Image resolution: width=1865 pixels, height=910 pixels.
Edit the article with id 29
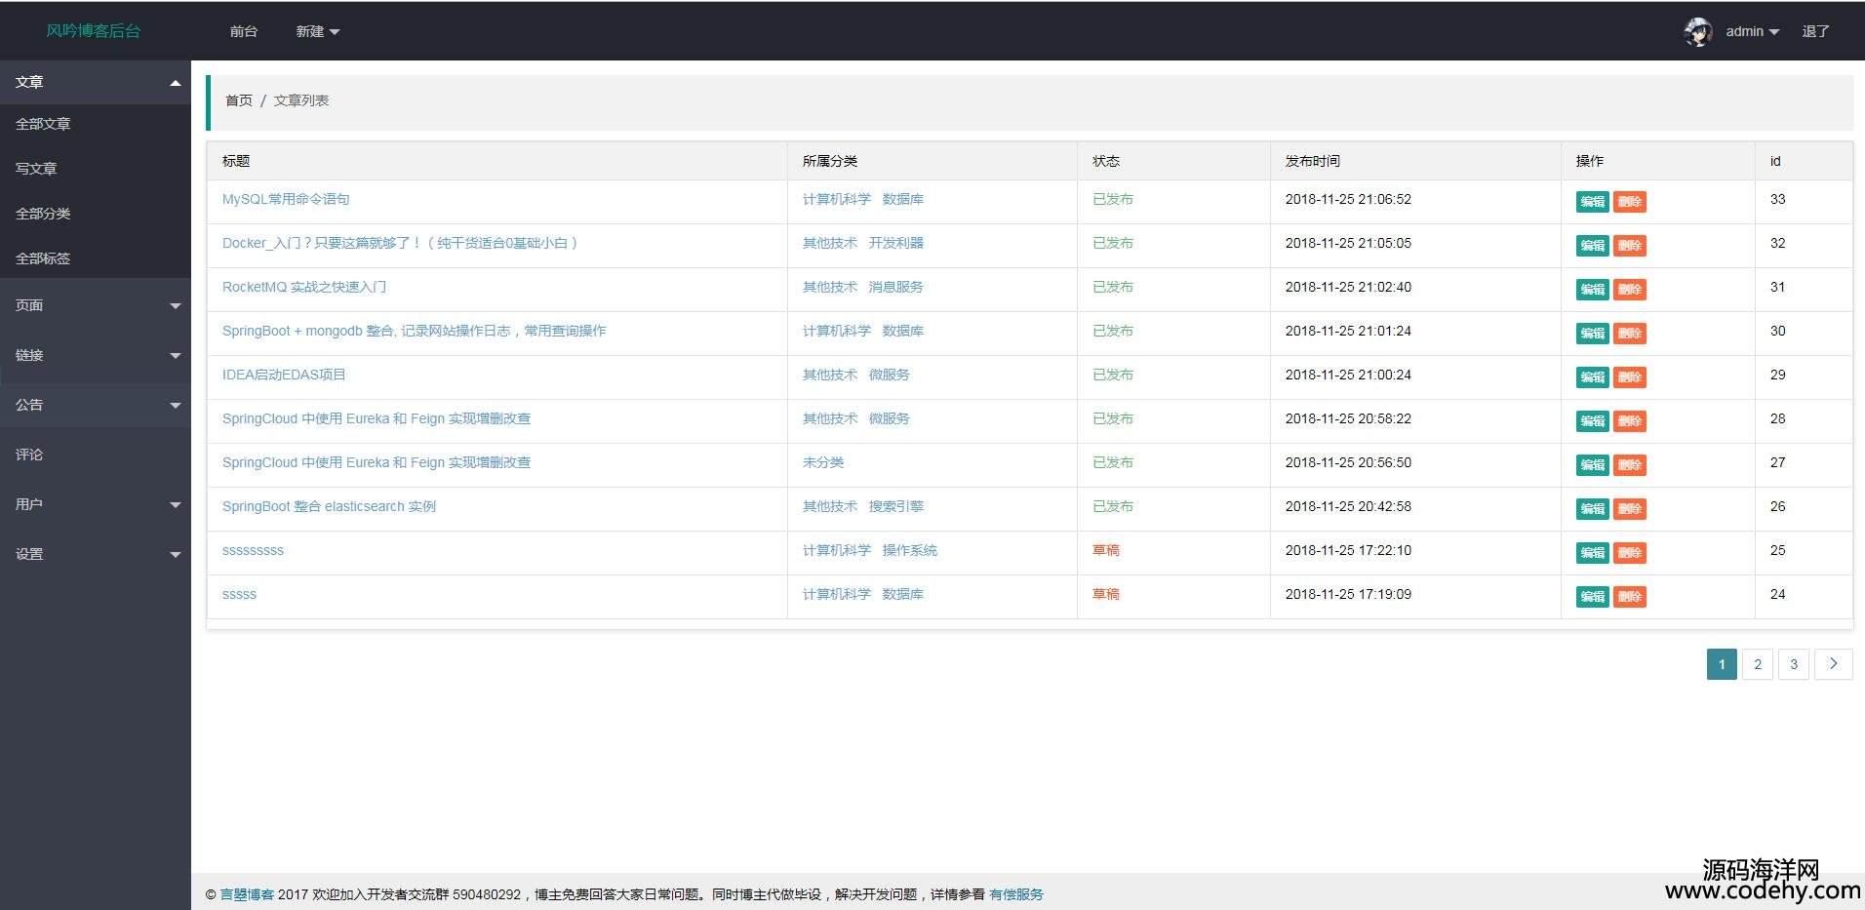(1592, 377)
